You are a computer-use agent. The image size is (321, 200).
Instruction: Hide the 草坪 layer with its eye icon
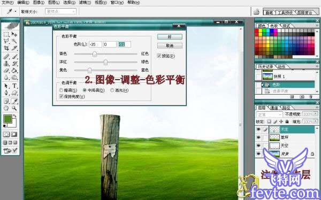(x=258, y=137)
